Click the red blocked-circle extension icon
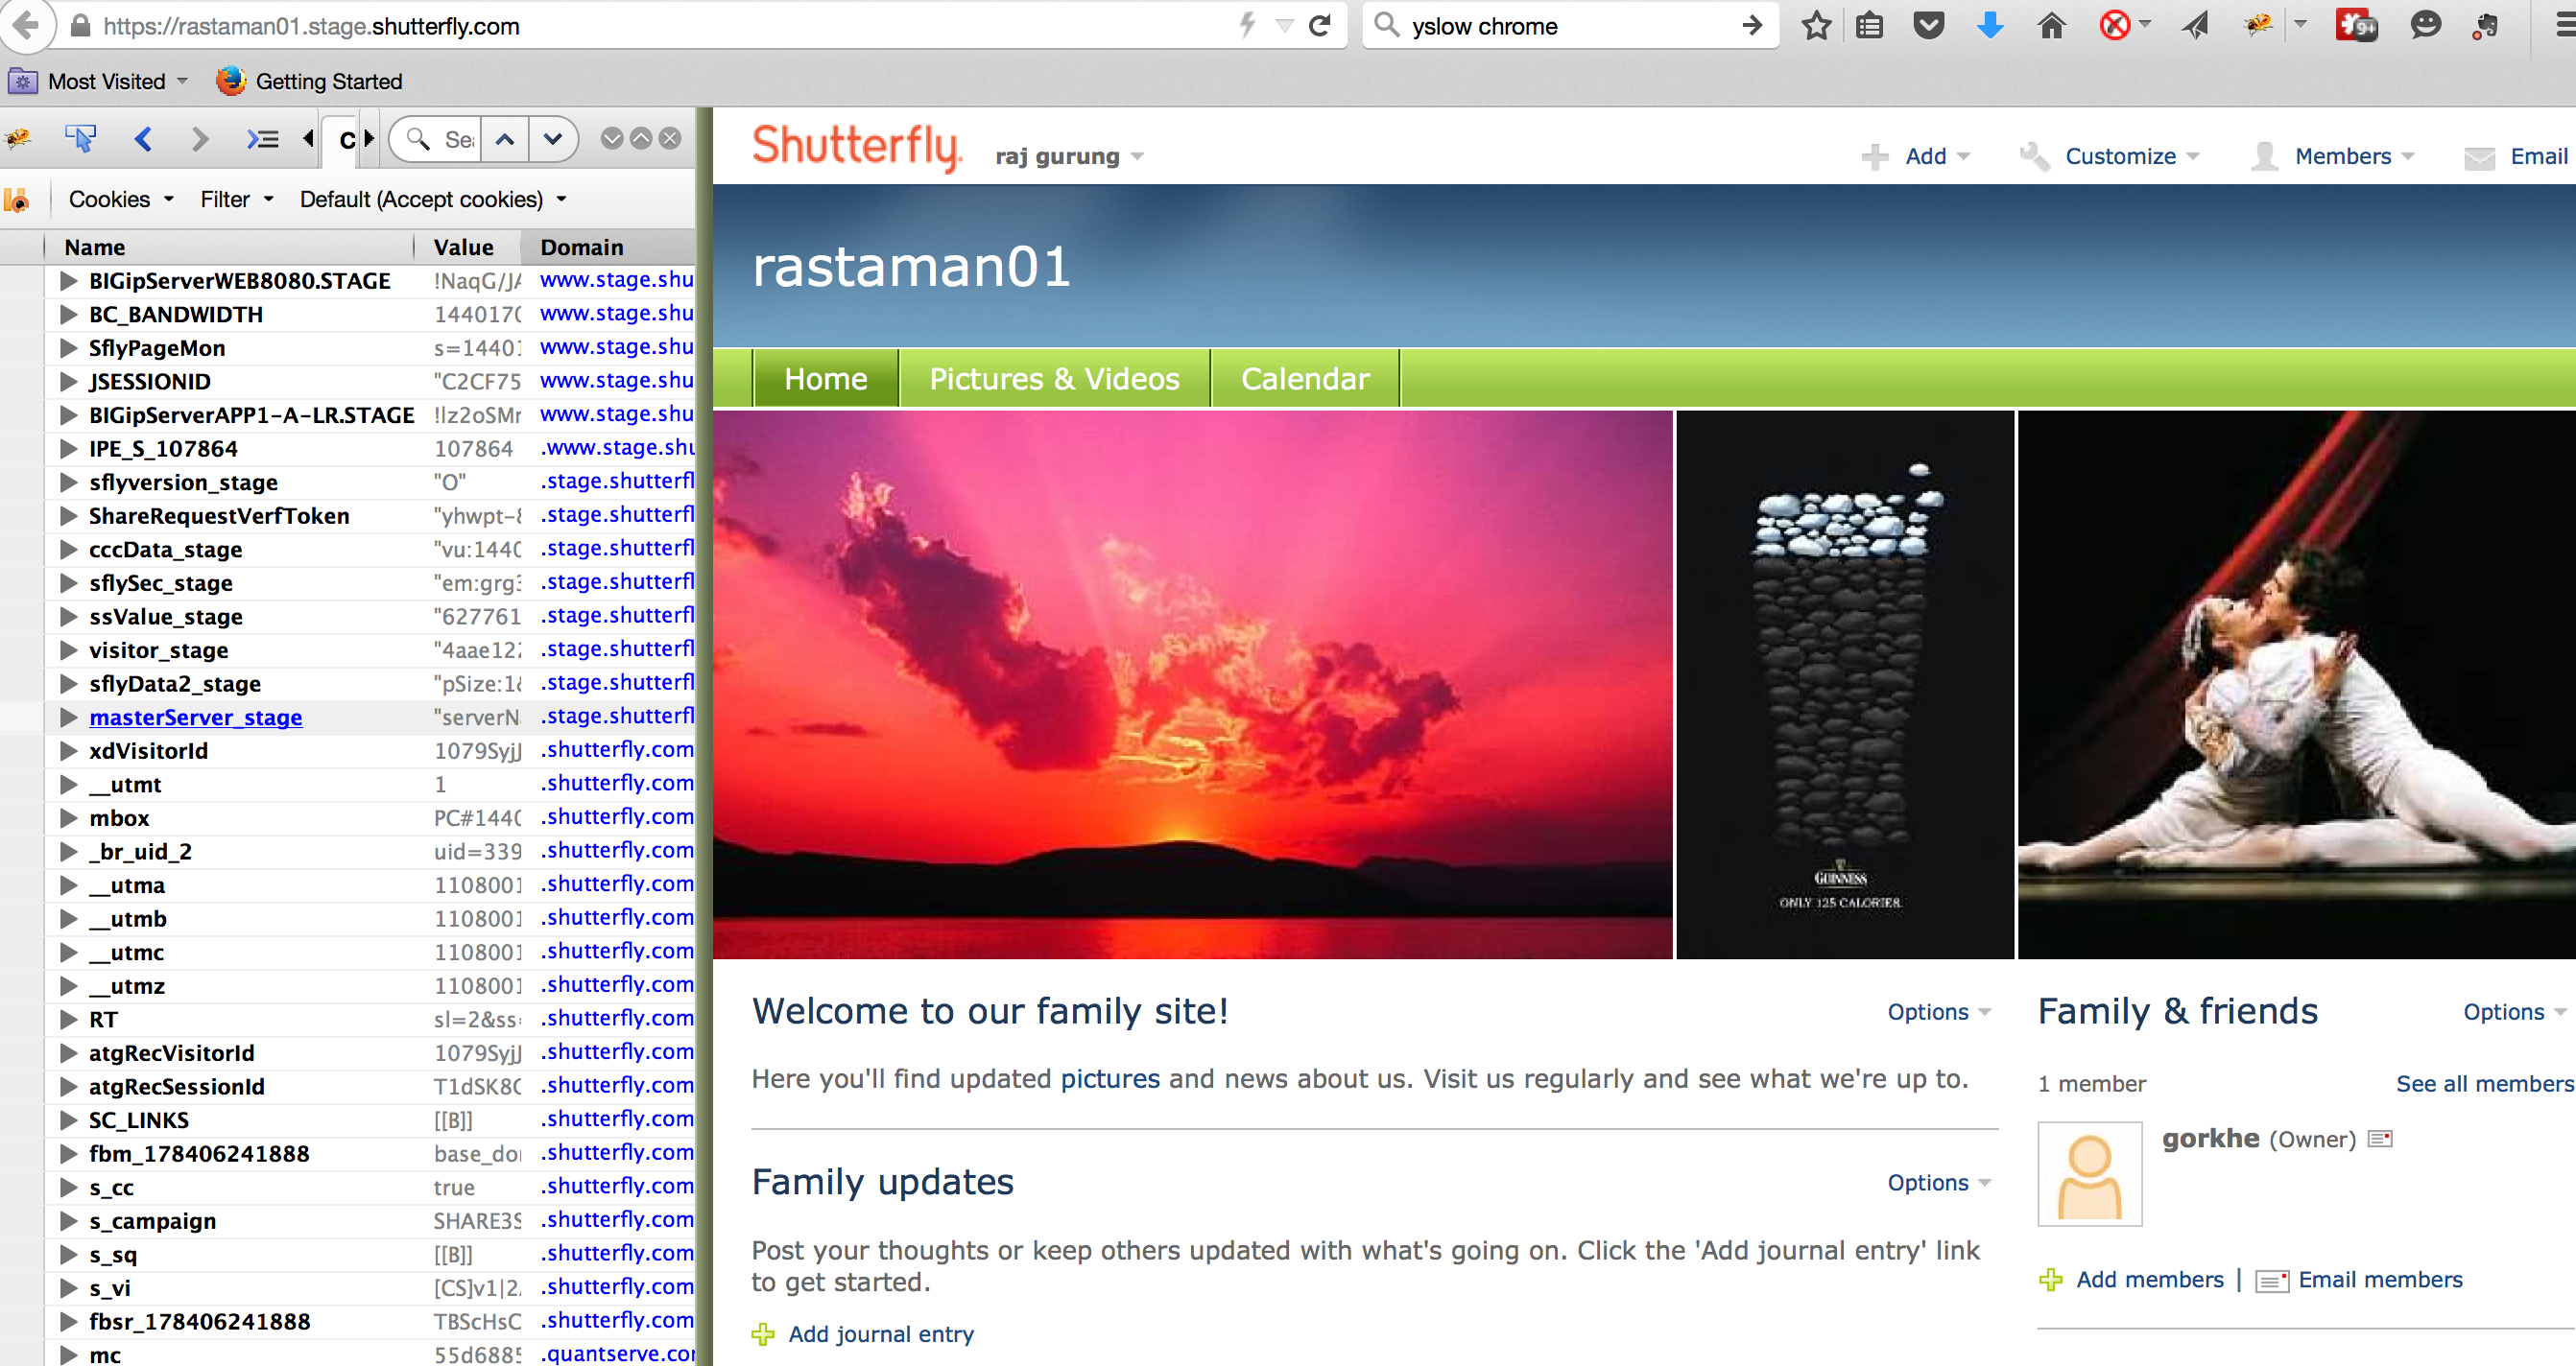Image resolution: width=2576 pixels, height=1366 pixels. point(2114,26)
